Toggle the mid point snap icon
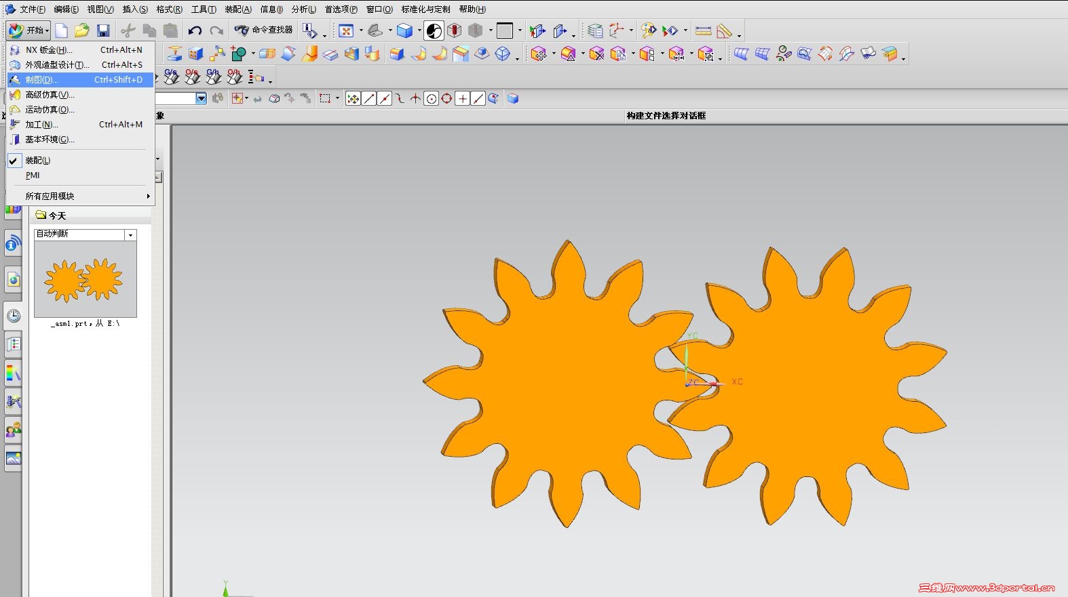Screen dimensions: 1068x597 point(385,99)
